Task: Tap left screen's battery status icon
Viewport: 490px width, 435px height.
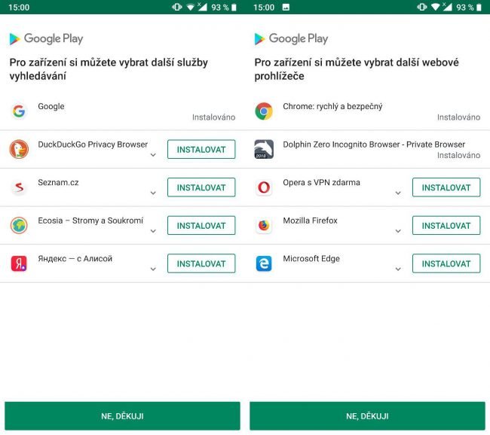Action: (234, 8)
